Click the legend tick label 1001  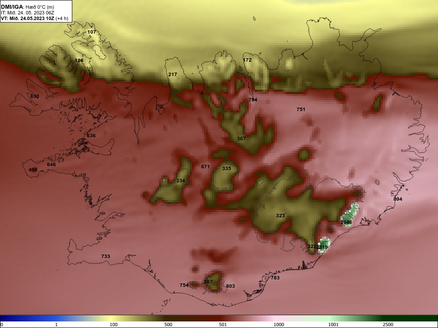333,325
